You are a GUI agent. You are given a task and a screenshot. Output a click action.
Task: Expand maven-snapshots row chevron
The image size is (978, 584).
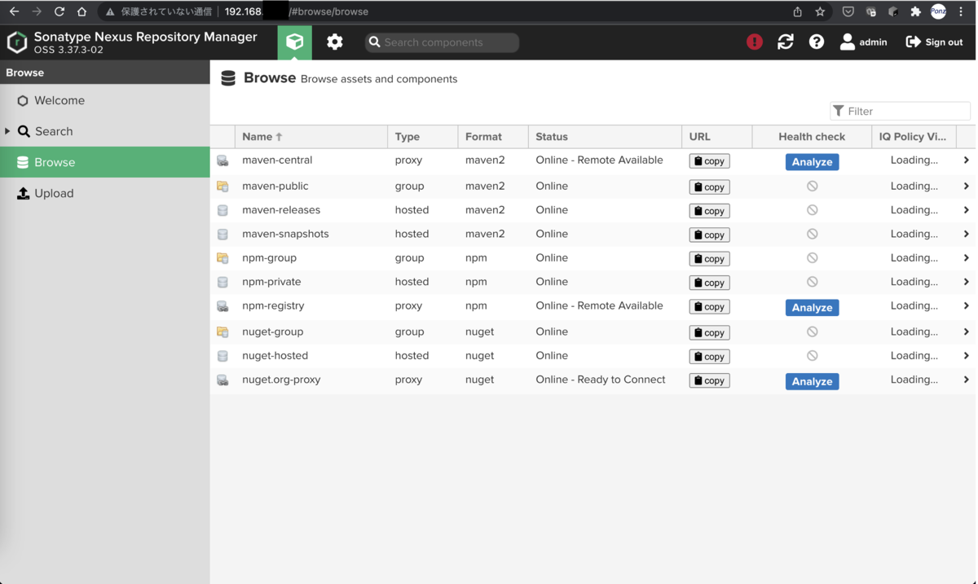tap(966, 234)
